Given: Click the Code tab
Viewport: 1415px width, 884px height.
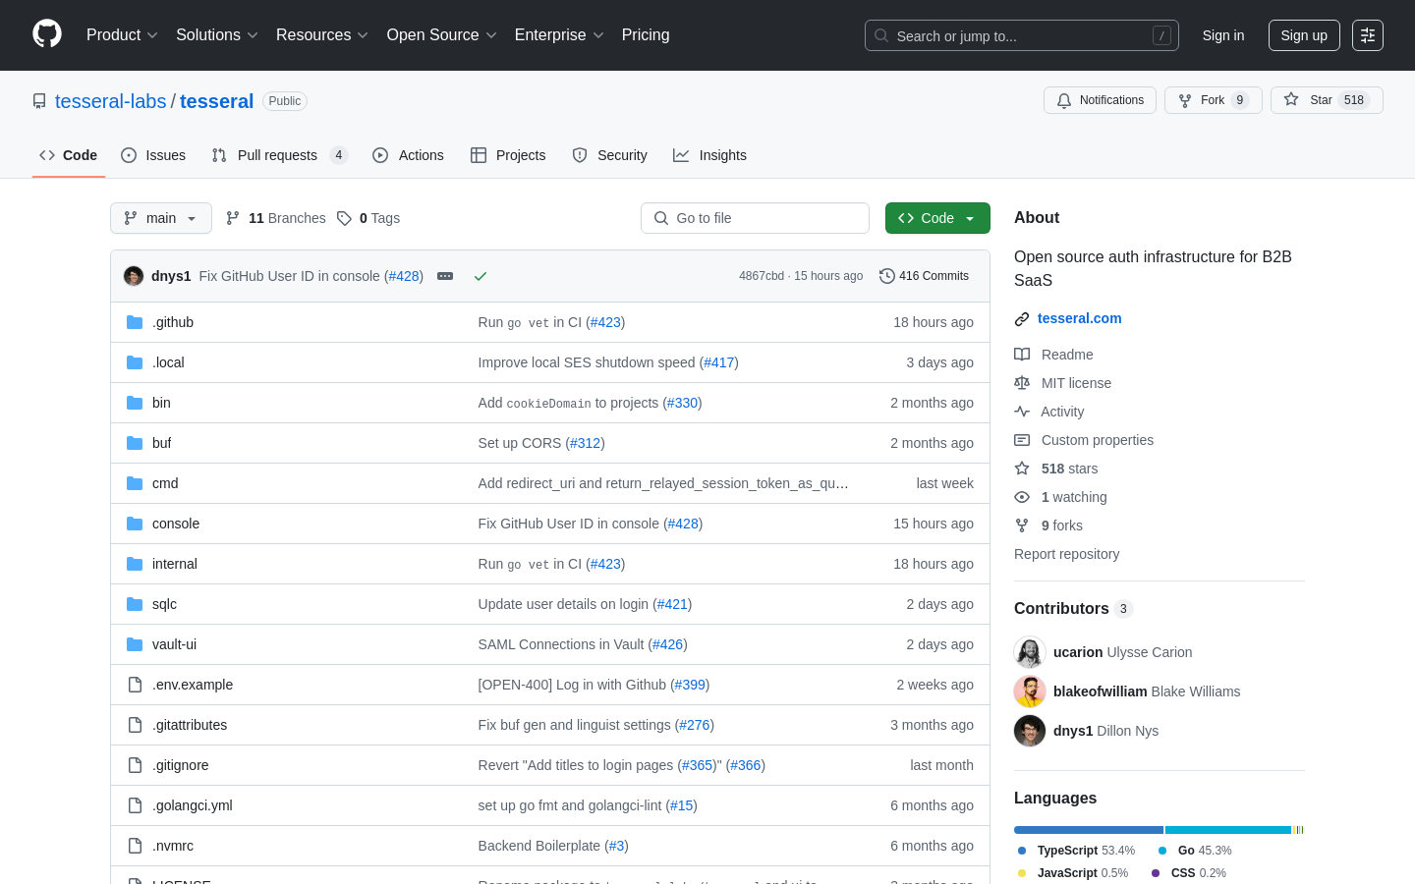Looking at the screenshot, I should 69,155.
